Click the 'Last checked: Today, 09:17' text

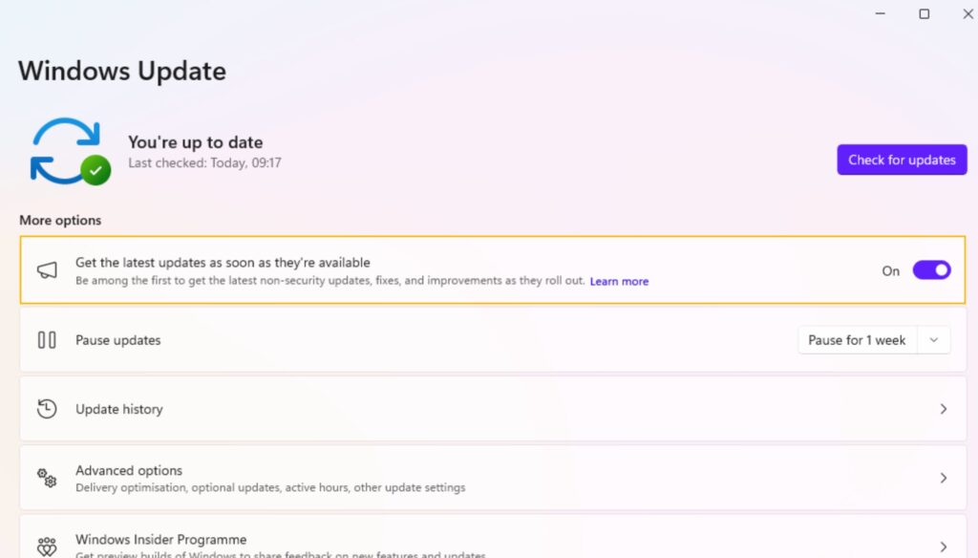point(204,162)
